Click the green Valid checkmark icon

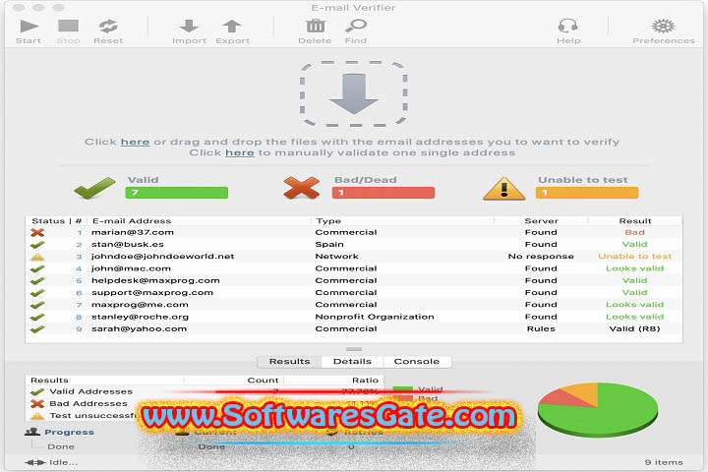(x=94, y=188)
